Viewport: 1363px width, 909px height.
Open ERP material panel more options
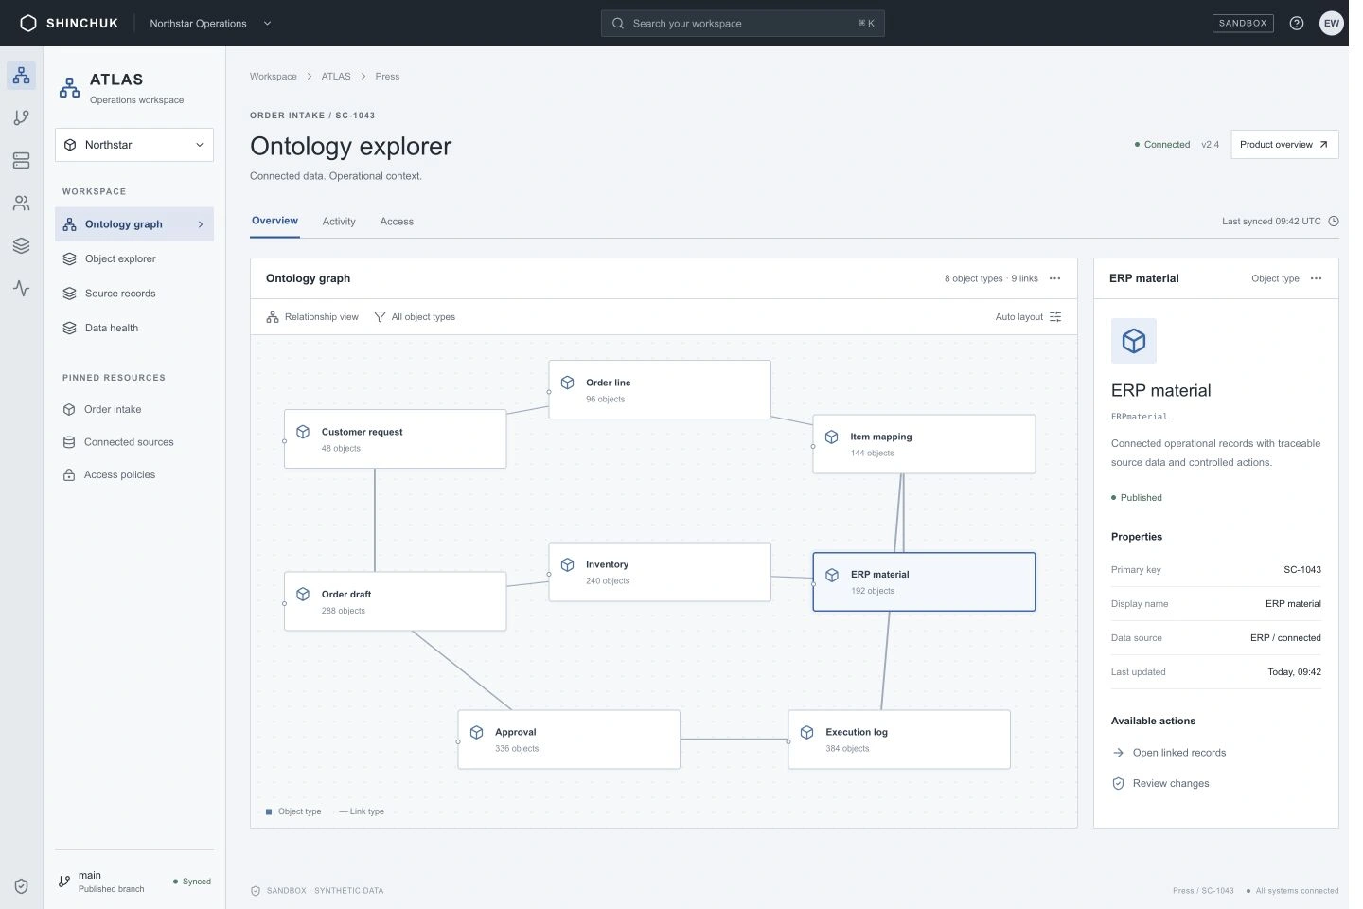coord(1316,278)
